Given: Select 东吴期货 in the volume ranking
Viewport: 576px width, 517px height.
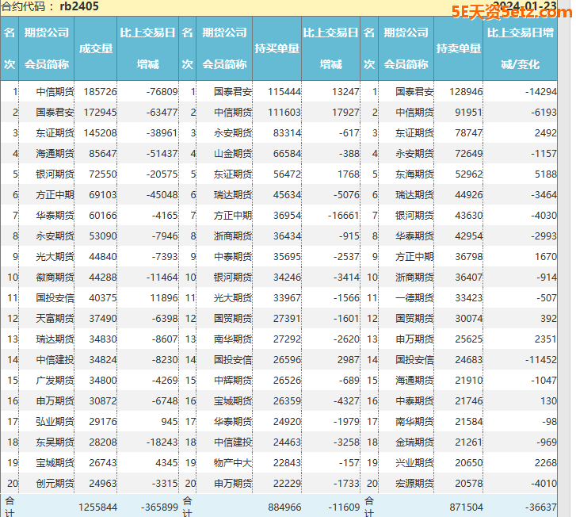Looking at the screenshot, I should coord(55,442).
